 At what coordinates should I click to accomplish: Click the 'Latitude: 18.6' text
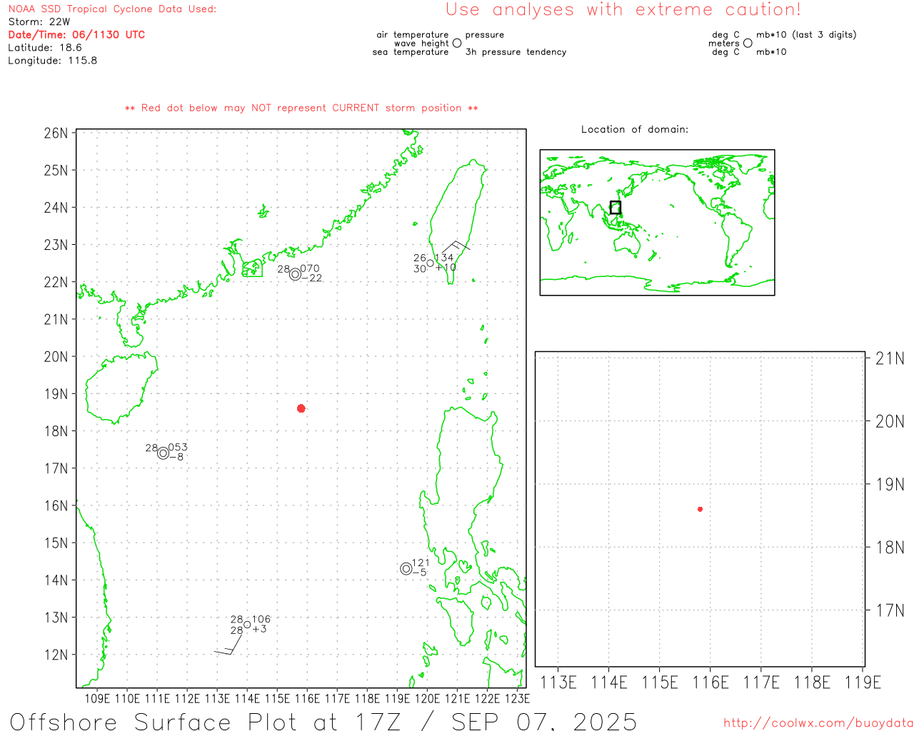coord(45,48)
